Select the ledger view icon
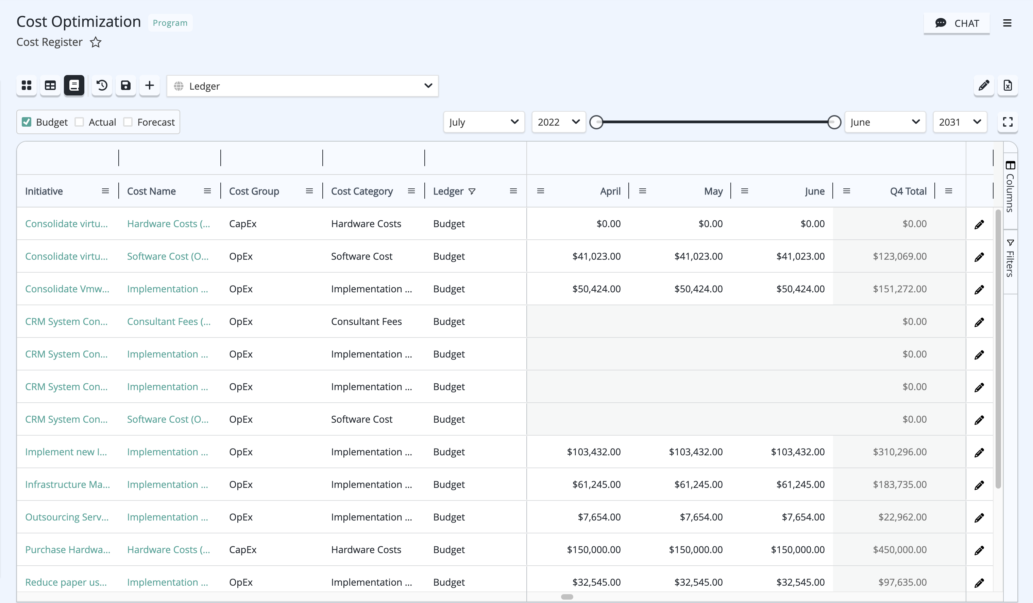 pyautogui.click(x=74, y=86)
